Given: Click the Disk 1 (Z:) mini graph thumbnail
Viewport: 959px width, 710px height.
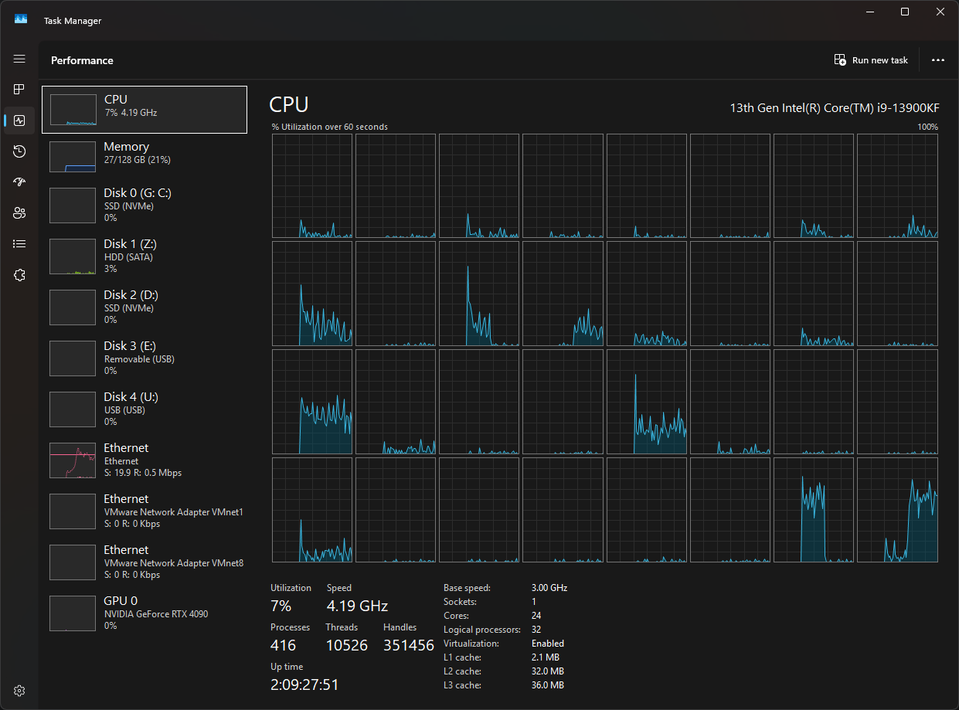Looking at the screenshot, I should [x=73, y=256].
